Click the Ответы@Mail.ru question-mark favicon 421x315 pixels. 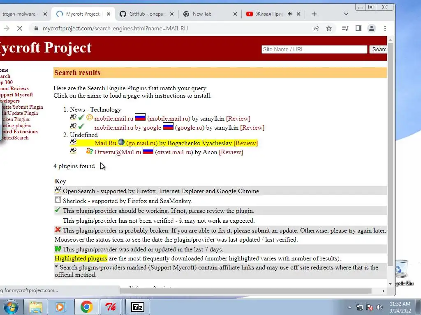89,151
